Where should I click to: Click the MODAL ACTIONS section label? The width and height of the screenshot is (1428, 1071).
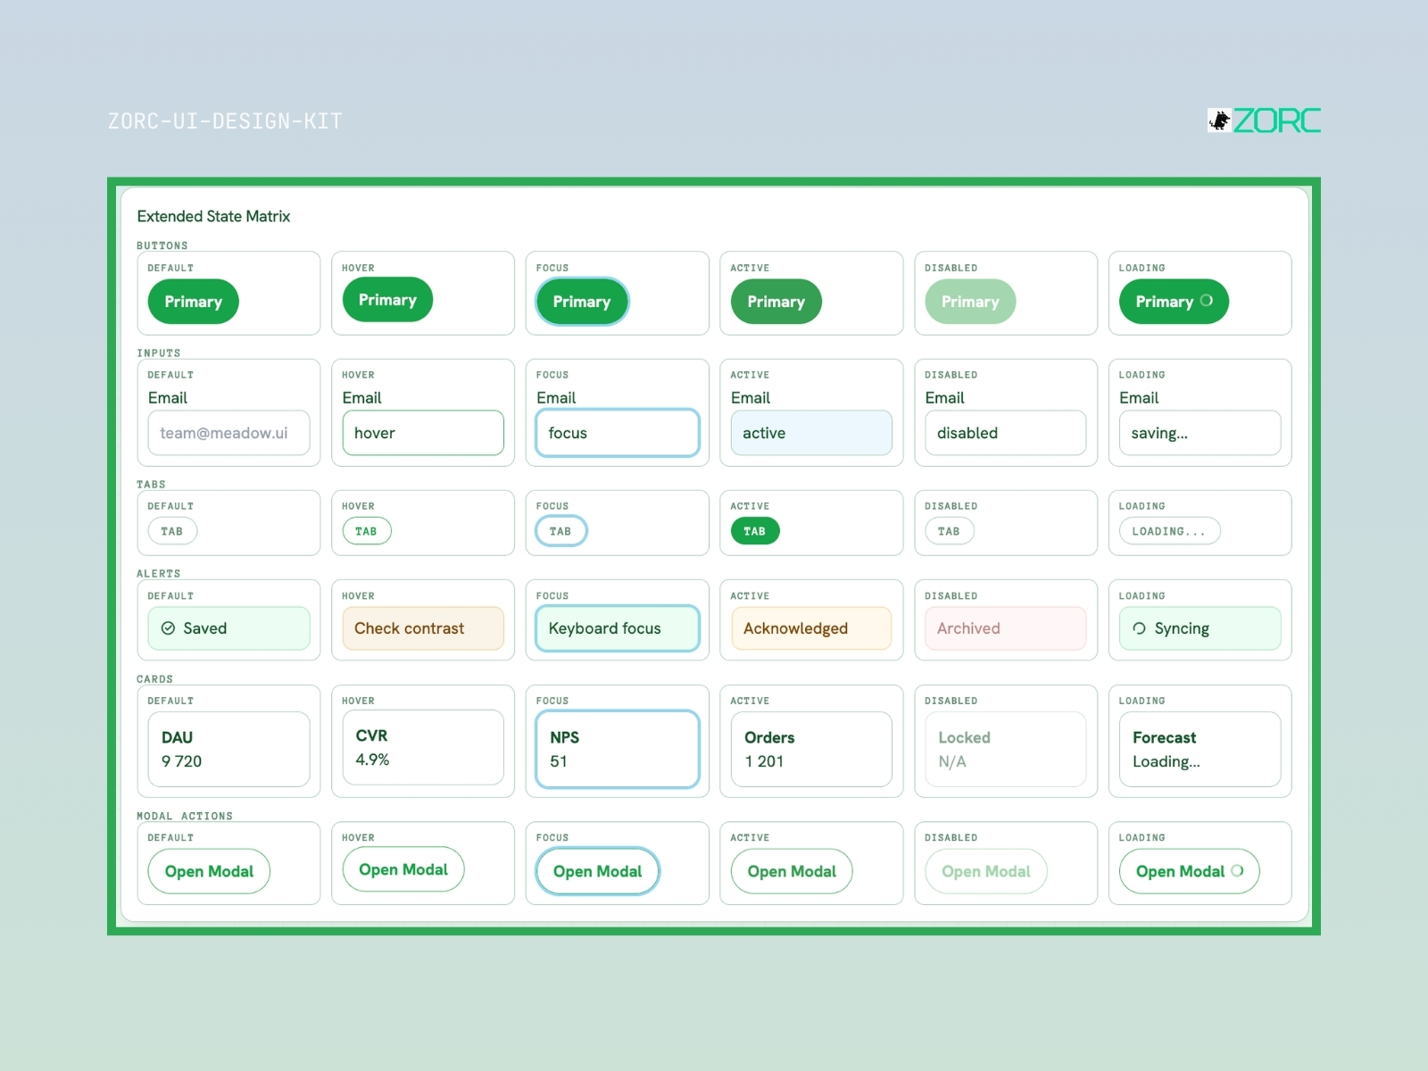point(185,816)
